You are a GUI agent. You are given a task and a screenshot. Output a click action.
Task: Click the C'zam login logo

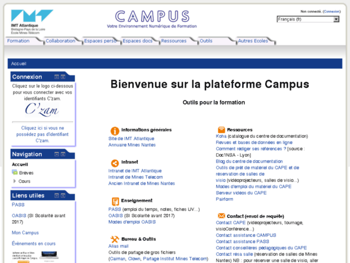coord(42,109)
